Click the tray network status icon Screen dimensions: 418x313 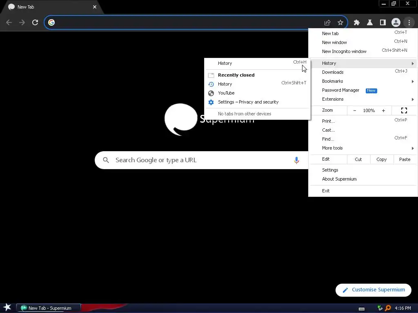pos(380,308)
